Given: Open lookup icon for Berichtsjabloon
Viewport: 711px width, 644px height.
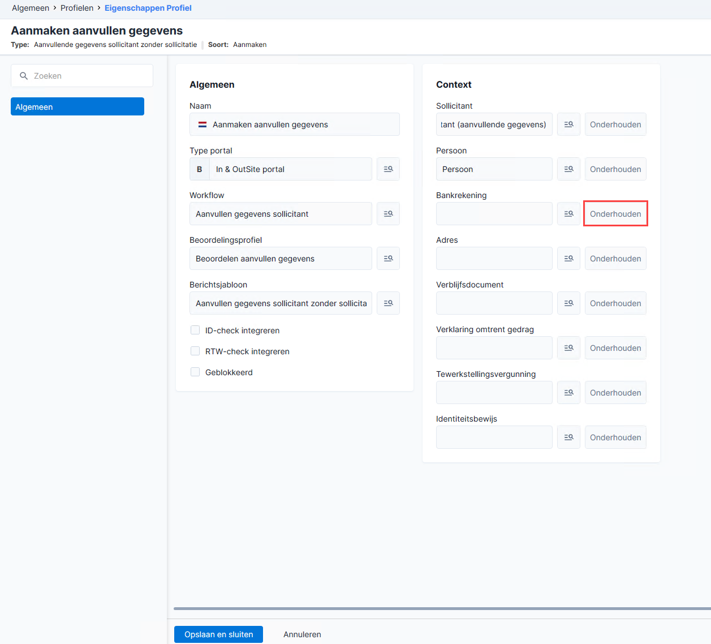Looking at the screenshot, I should (x=388, y=303).
